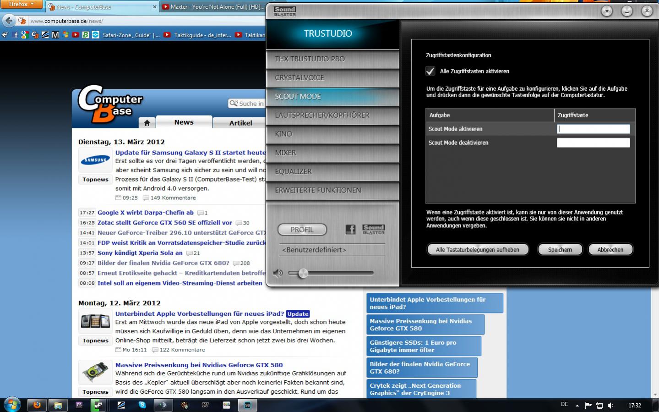
Task: Click the ComputerBase logo on the page
Action: pyautogui.click(x=110, y=104)
